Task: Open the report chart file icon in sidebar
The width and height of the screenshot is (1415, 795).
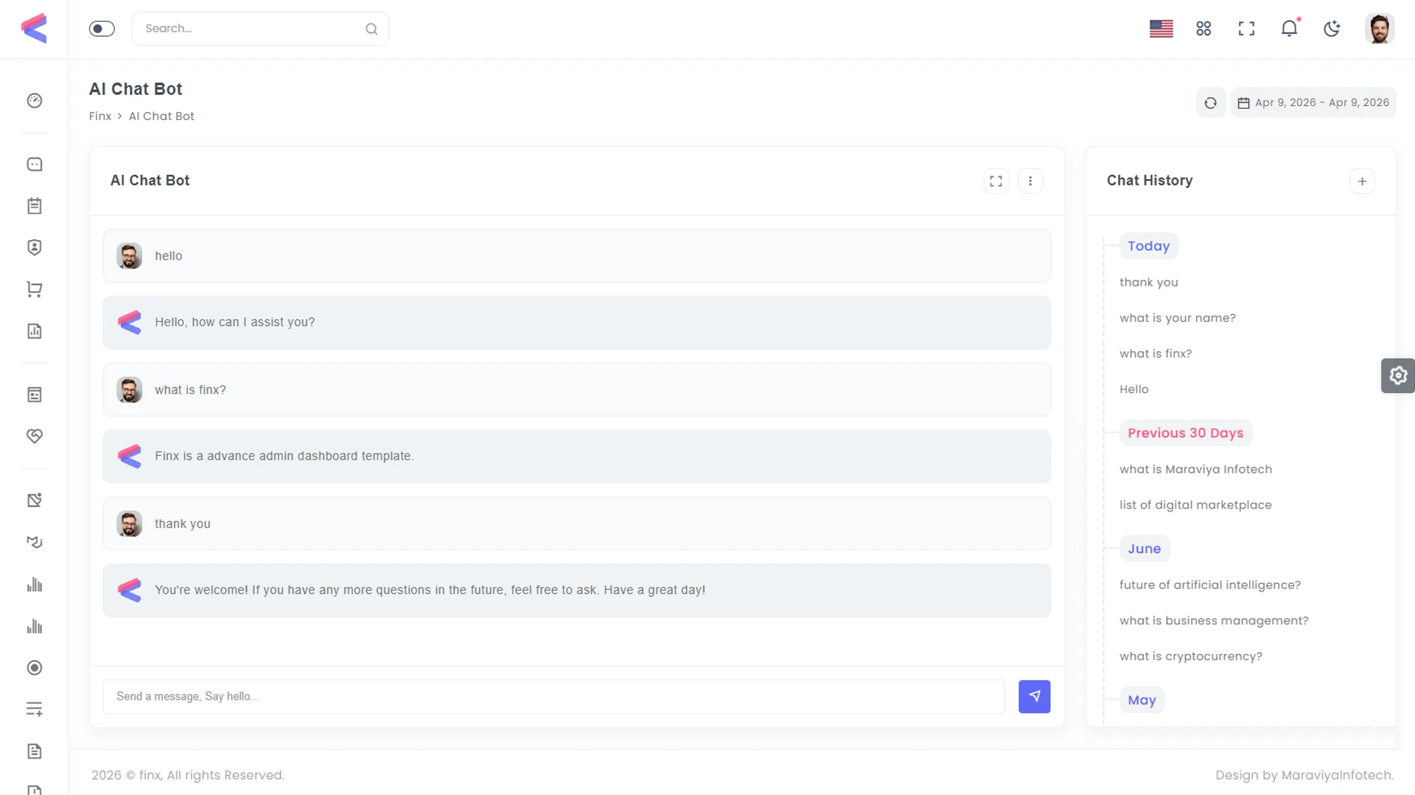Action: click(35, 331)
